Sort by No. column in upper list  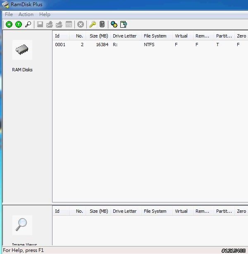pos(77,36)
